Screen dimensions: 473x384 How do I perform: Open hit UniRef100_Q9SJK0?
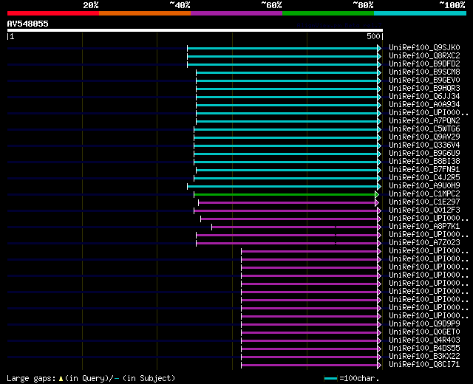(424, 47)
